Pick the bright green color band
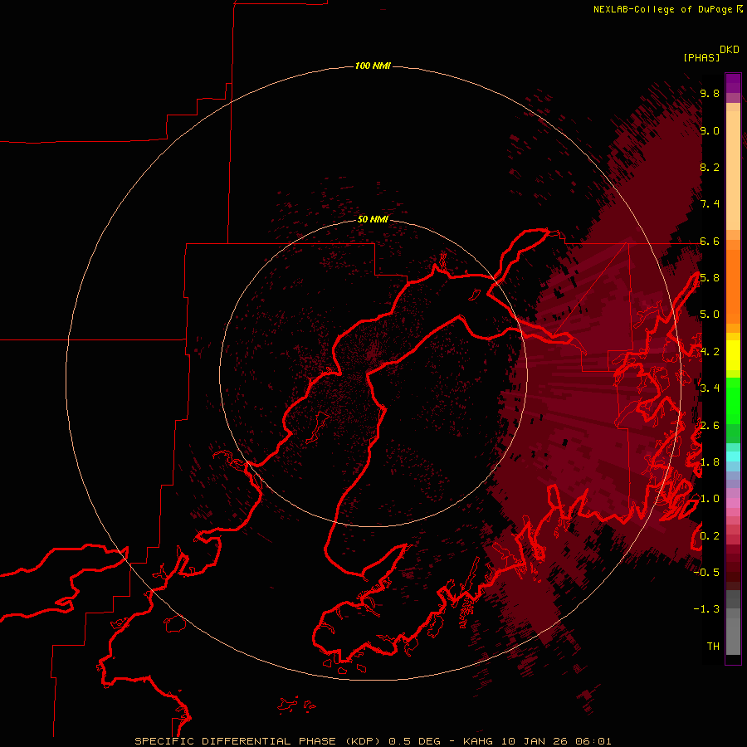This screenshot has width=747, height=747. click(x=733, y=400)
